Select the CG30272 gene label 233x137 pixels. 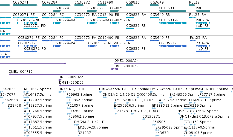click(x=82, y=2)
